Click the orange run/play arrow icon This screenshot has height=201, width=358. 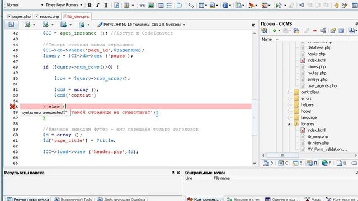tap(251, 5)
